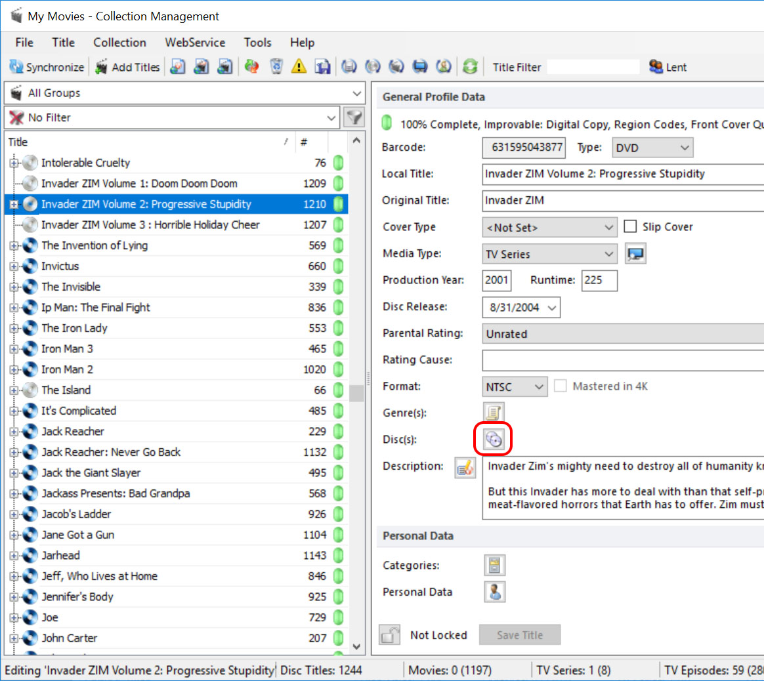764x681 pixels.
Task: Click the disc icon beside John Carter
Action: click(x=30, y=638)
